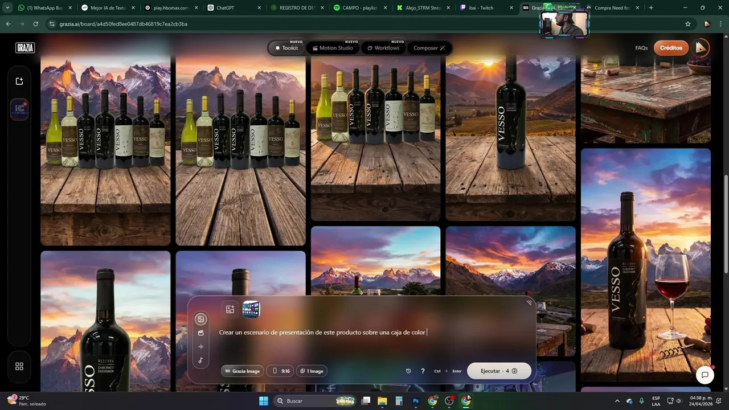Image resolution: width=729 pixels, height=410 pixels.
Task: Open the HC board avatar in sidebar
Action: coord(19,109)
